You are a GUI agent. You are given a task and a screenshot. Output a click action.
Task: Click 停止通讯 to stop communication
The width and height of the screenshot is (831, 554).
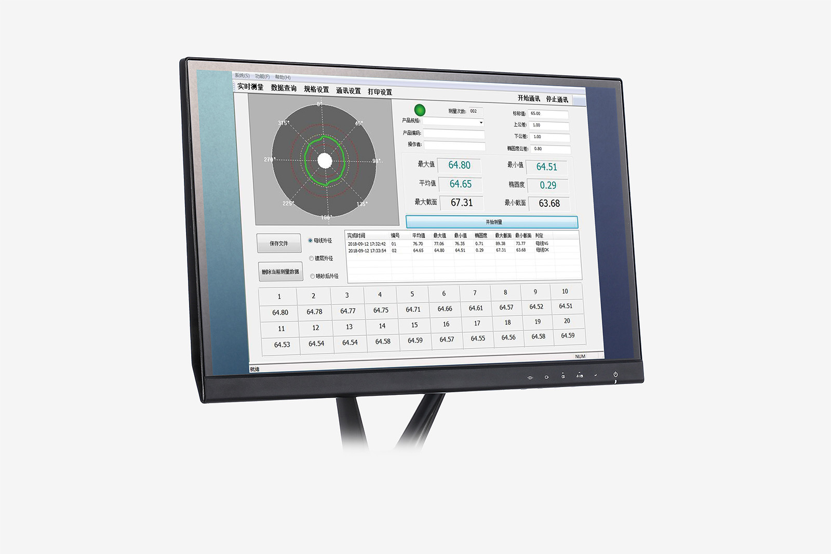[x=557, y=99]
